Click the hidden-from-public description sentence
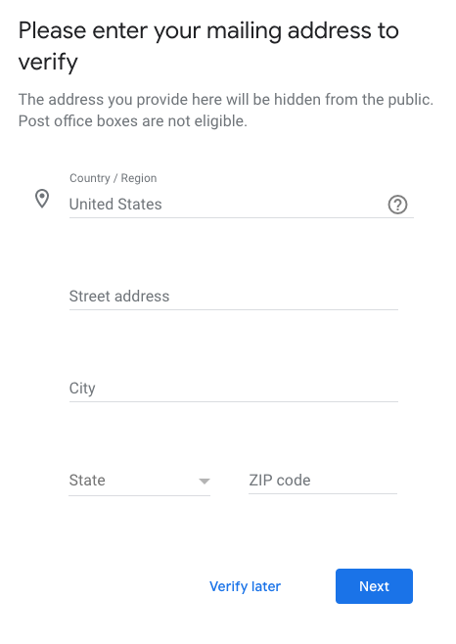 pos(226,100)
